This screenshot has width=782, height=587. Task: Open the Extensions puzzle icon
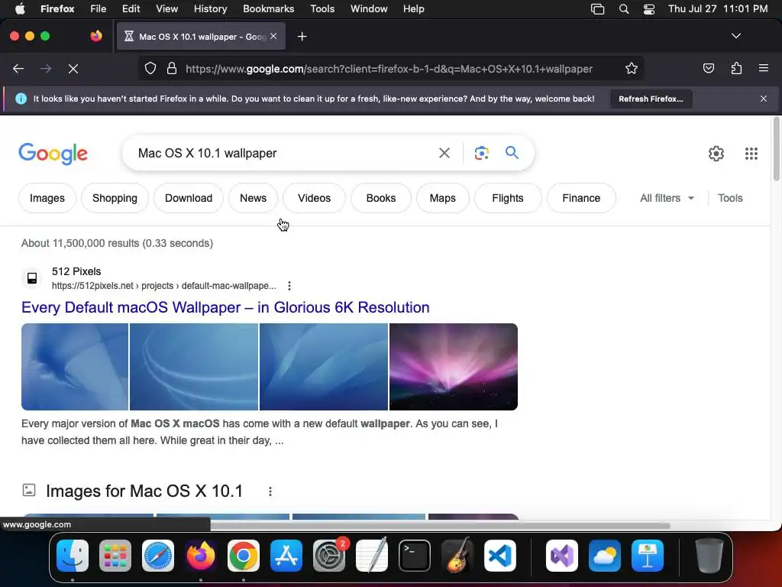click(736, 68)
